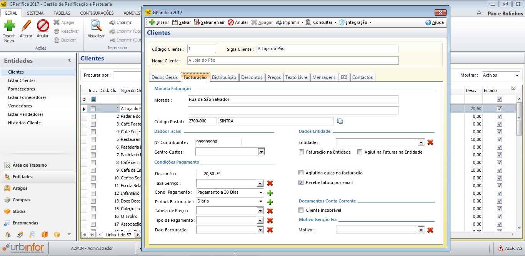
Task: Tick the Cliente Incobrável checkbox
Action: [x=302, y=210]
